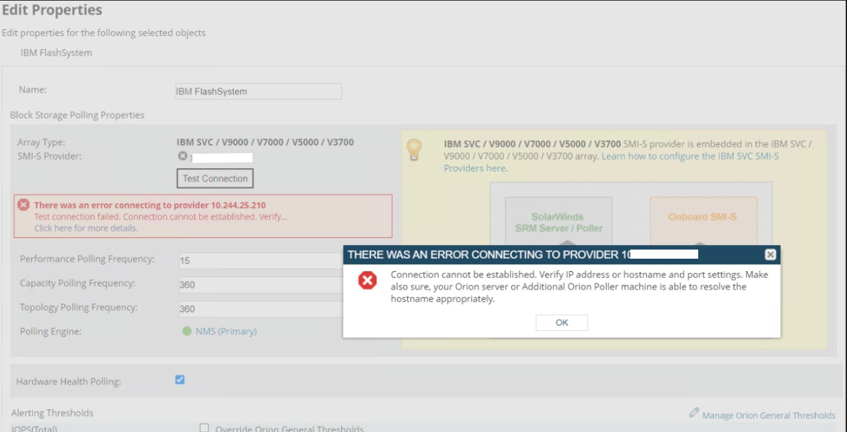The image size is (847, 432).
Task: Click the Test Connection button
Action: 215,179
